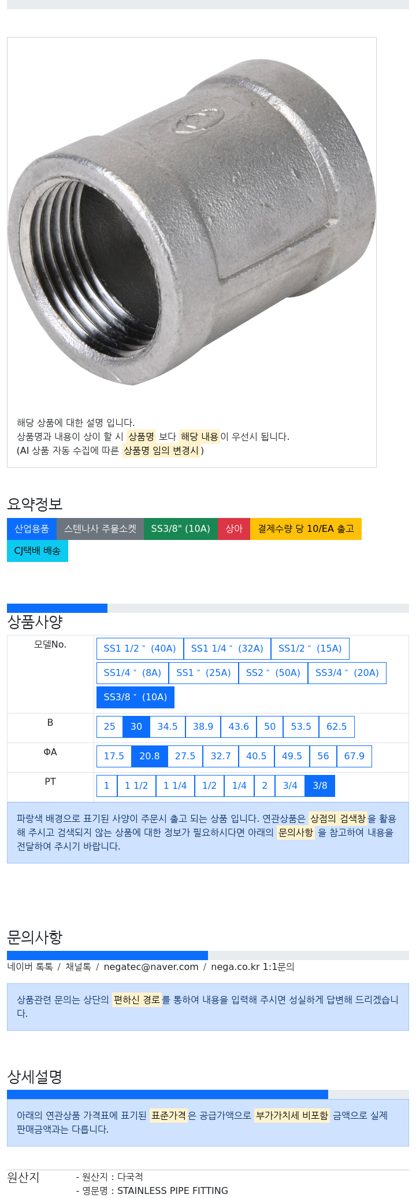Click the cyan CJ택배 배송 tag
The image size is (416, 1198).
click(38, 550)
